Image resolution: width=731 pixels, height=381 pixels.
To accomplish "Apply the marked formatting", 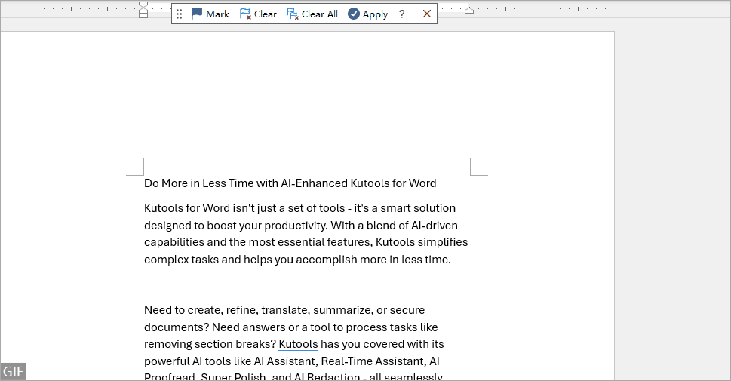I will [x=368, y=14].
